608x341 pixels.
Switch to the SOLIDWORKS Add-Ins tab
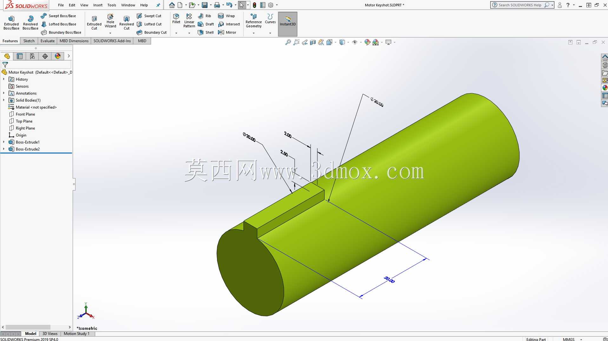pos(112,41)
